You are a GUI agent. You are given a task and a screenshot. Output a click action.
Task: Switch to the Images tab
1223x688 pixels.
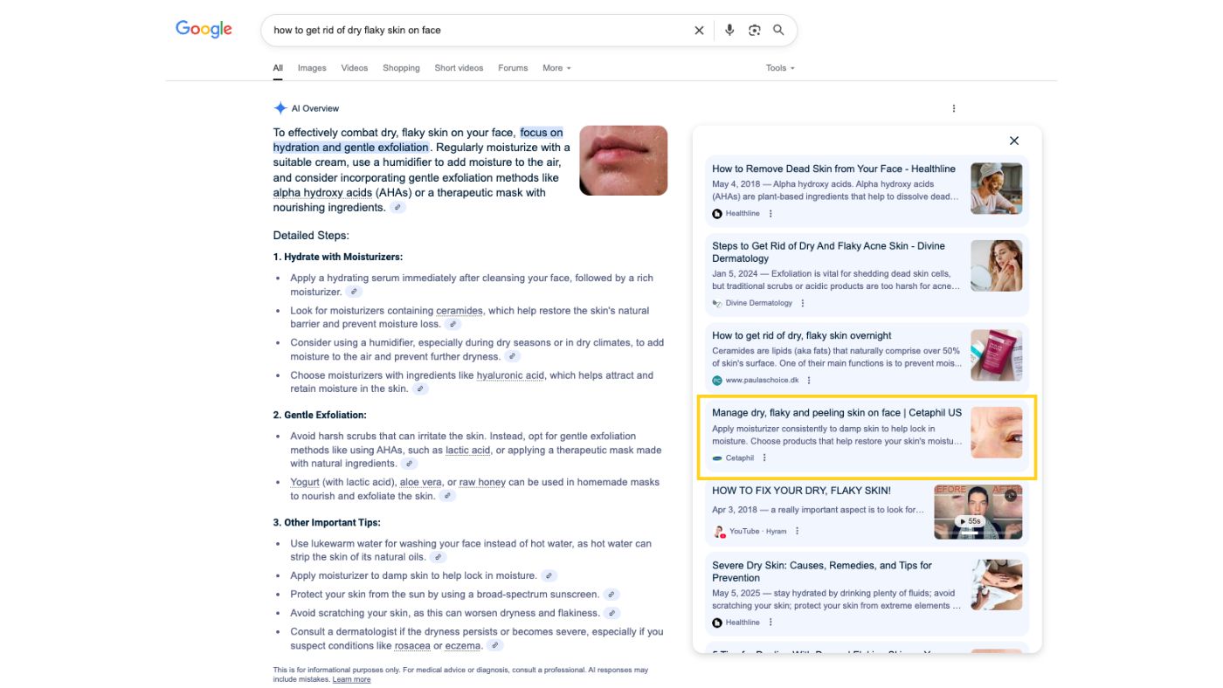click(311, 67)
